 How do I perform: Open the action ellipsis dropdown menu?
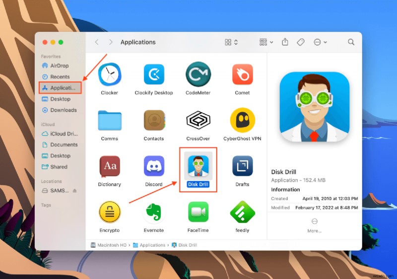tap(320, 42)
